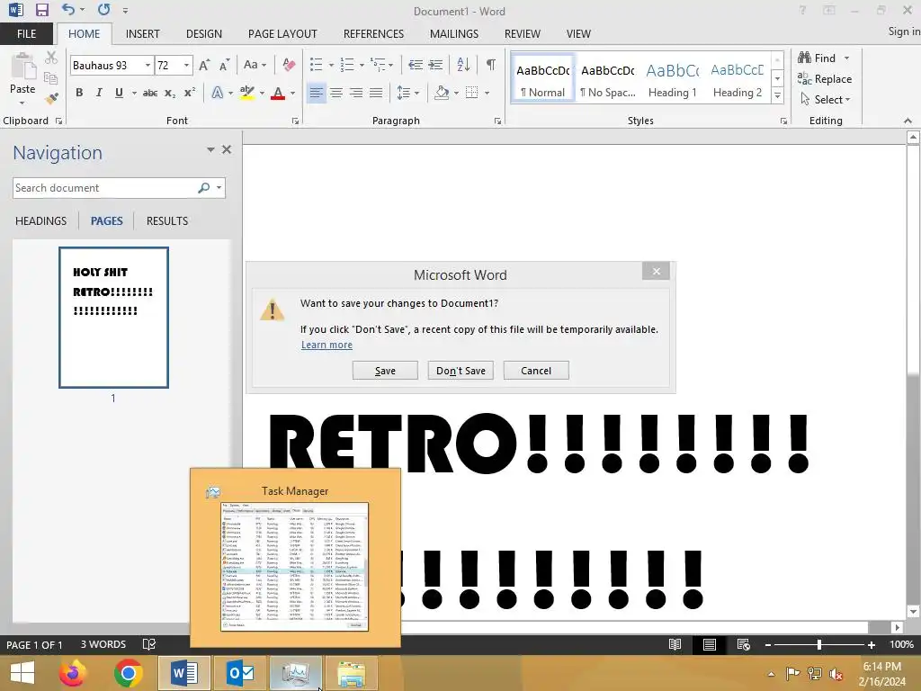The image size is (921, 691).
Task: Switch to the PAGE LAYOUT ribbon tab
Action: pos(282,34)
